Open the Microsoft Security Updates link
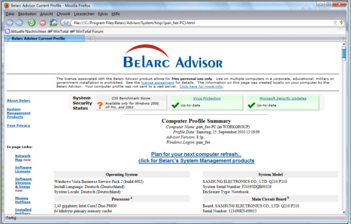Screen dimensions: 351x224 click(x=283, y=98)
